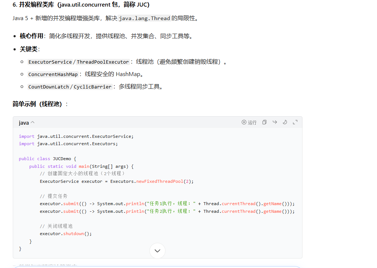Click inline code 'ThreadPoolExecutor'
Viewport: 377px width, 268px height.
103,62
